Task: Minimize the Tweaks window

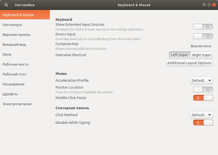Action: pyautogui.click(x=204, y=5)
